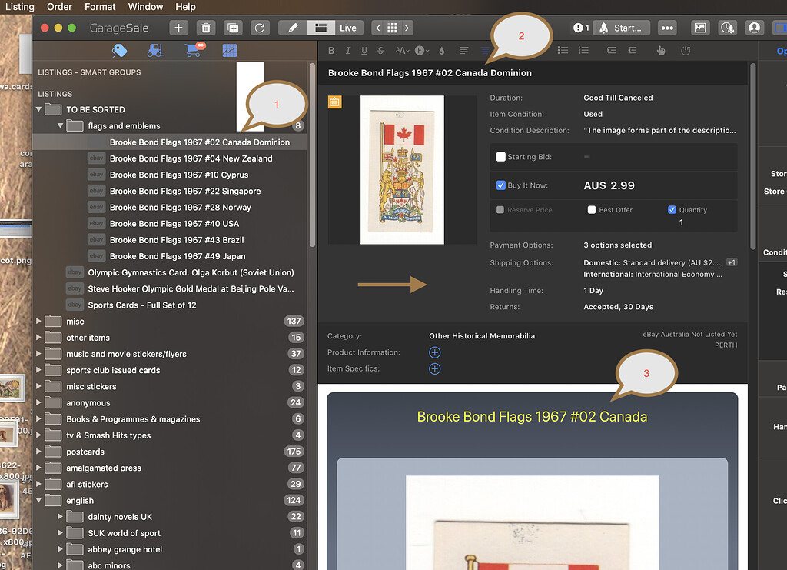Open the warnings indicator showing 1
The image size is (787, 570).
tap(581, 28)
